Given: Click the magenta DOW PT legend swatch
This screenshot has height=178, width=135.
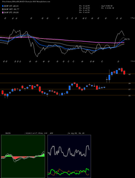Looking at the screenshot, I should point(3,12).
